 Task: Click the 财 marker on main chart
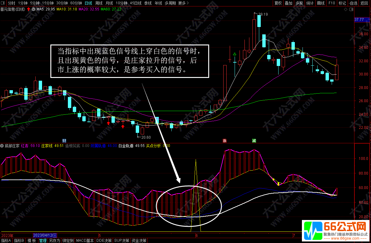click(64, 141)
